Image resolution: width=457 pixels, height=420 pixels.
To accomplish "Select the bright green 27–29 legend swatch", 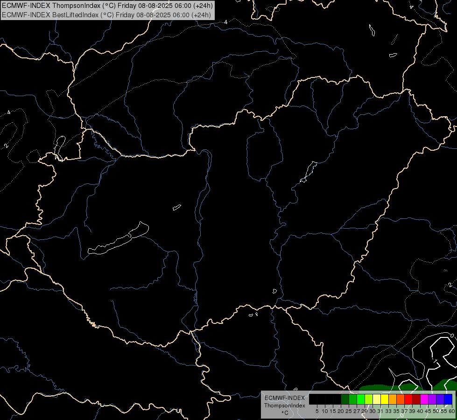I will pos(361,399).
